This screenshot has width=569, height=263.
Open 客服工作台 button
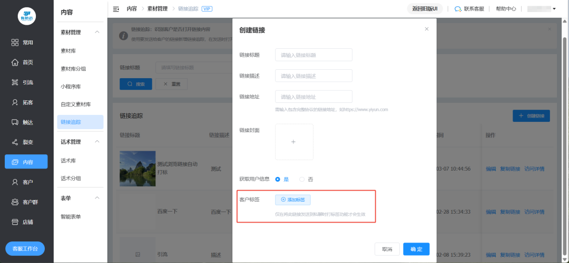[25, 249]
